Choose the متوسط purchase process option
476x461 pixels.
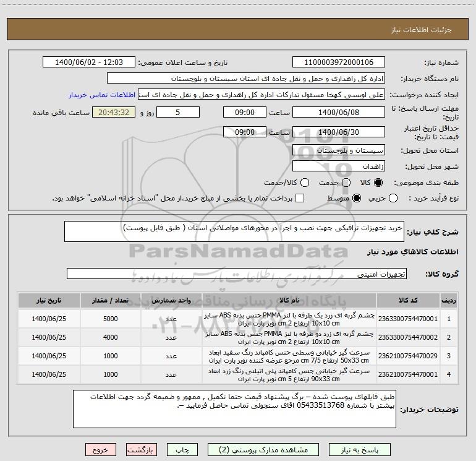[x=357, y=199]
